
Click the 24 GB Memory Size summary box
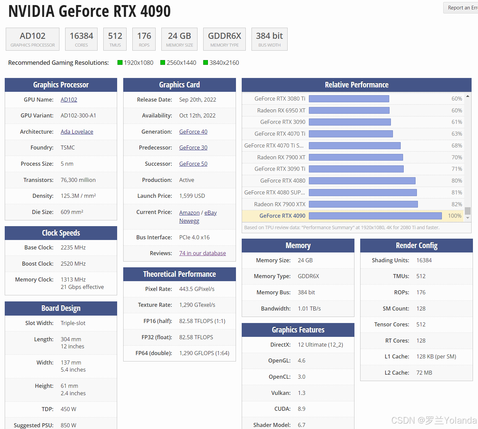pos(180,39)
